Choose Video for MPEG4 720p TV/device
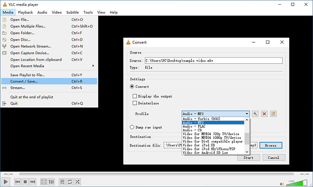This screenshot has height=187, width=313. point(213,134)
